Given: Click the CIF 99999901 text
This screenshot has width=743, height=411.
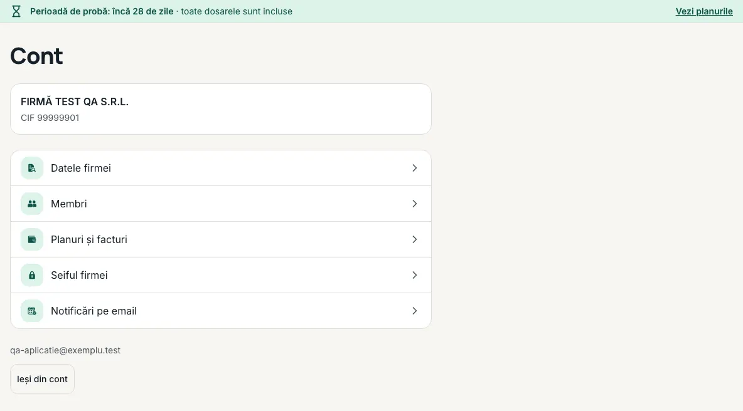Looking at the screenshot, I should [50, 118].
